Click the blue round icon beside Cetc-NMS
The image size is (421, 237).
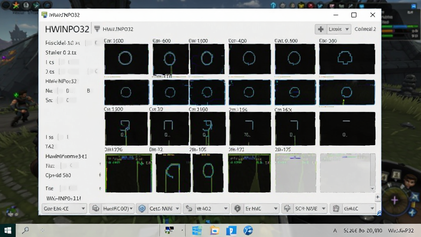click(x=142, y=209)
